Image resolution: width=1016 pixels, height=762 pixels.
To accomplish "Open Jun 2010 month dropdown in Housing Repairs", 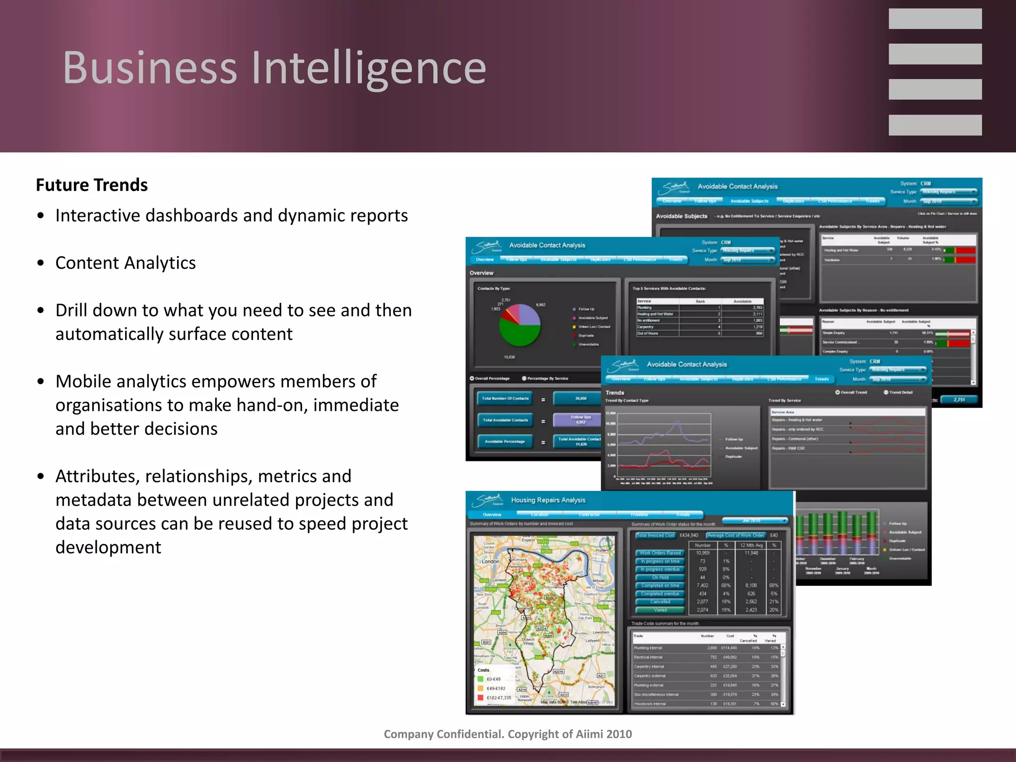I will pos(755,520).
